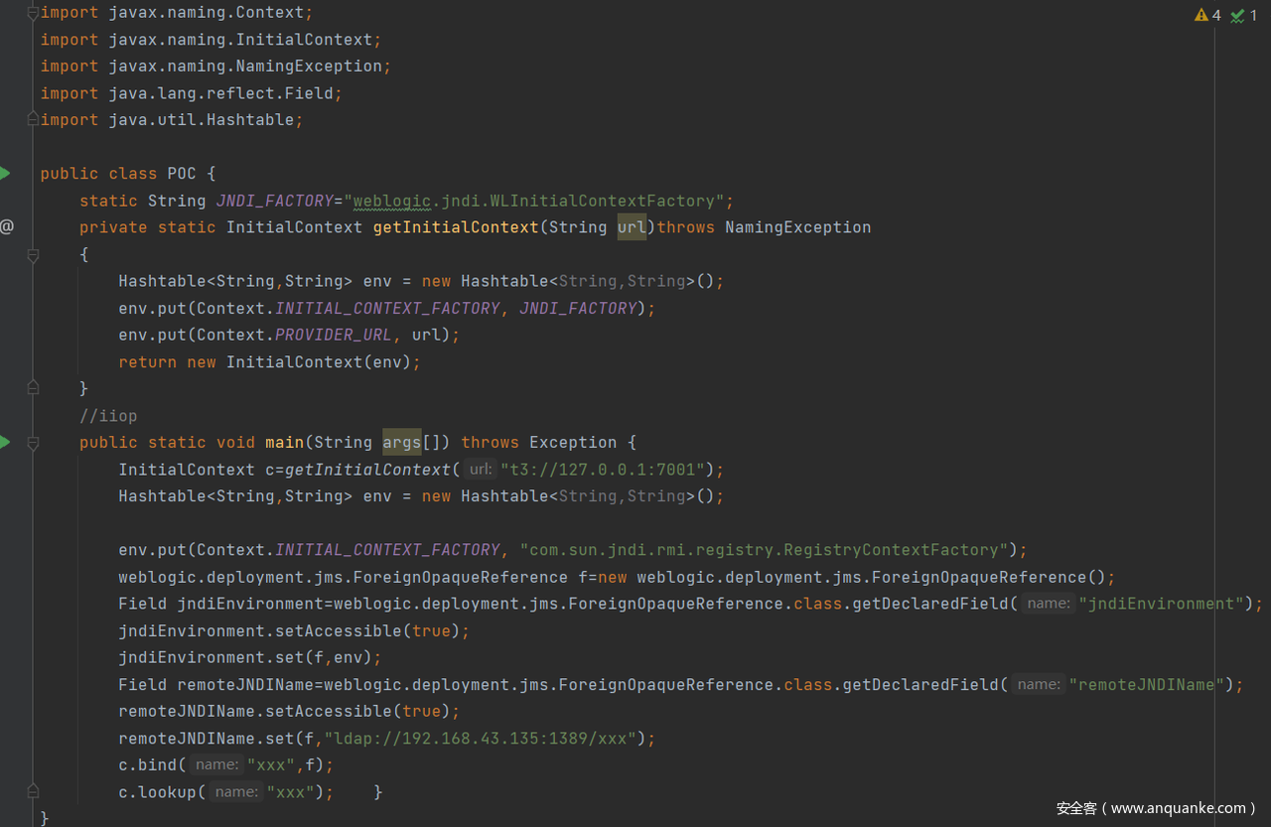Click the highlighted args parameter
Viewport: 1271px width, 827px height.
(402, 442)
